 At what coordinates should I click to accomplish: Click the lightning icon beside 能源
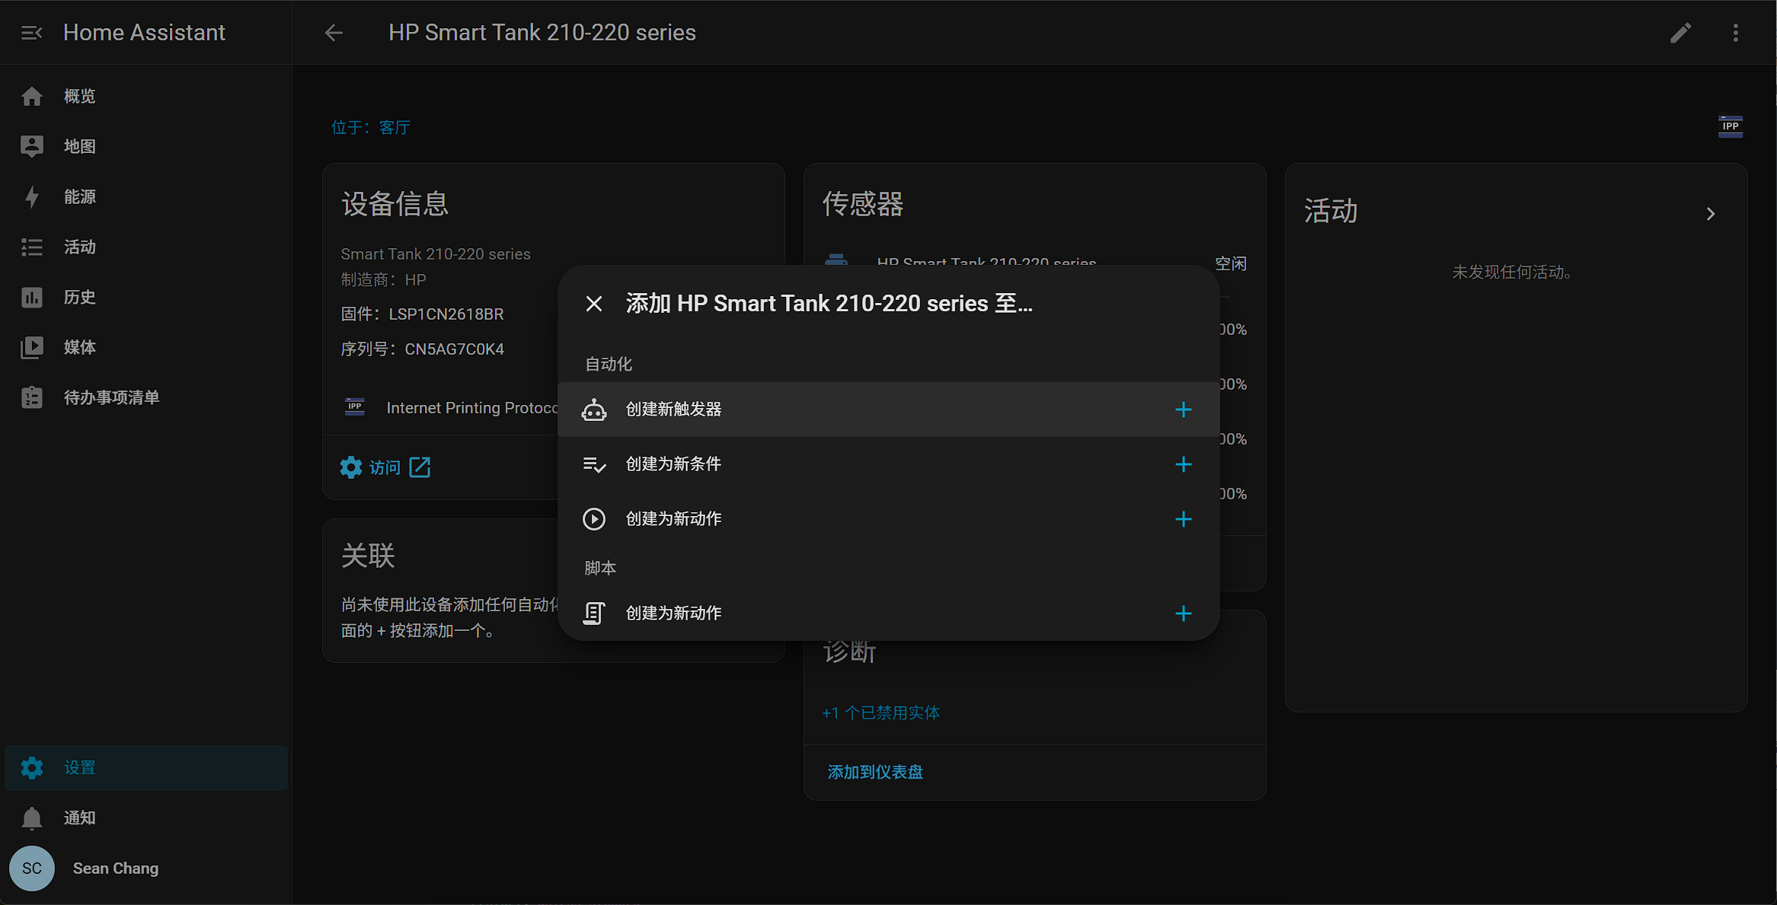(x=32, y=197)
